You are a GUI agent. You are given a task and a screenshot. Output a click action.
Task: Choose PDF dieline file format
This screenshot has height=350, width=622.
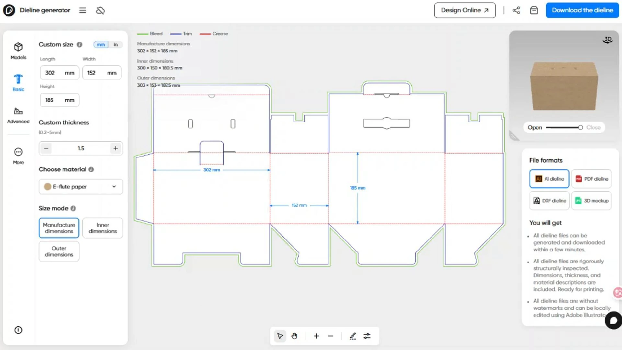[x=592, y=179]
